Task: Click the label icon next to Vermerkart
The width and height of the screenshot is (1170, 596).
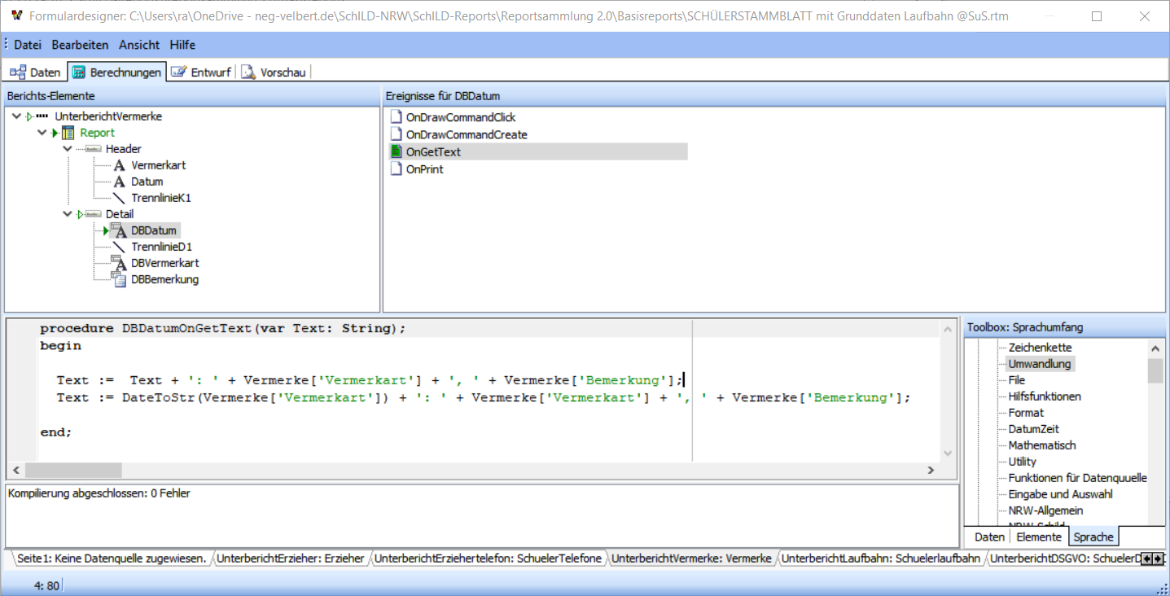Action: tap(119, 165)
